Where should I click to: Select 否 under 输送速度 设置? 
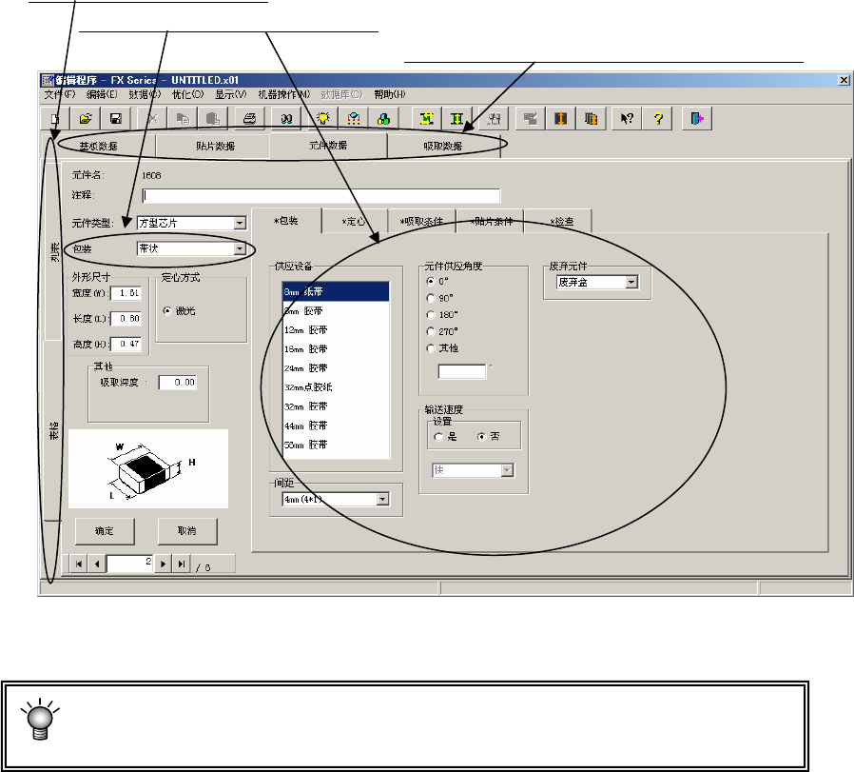point(481,437)
